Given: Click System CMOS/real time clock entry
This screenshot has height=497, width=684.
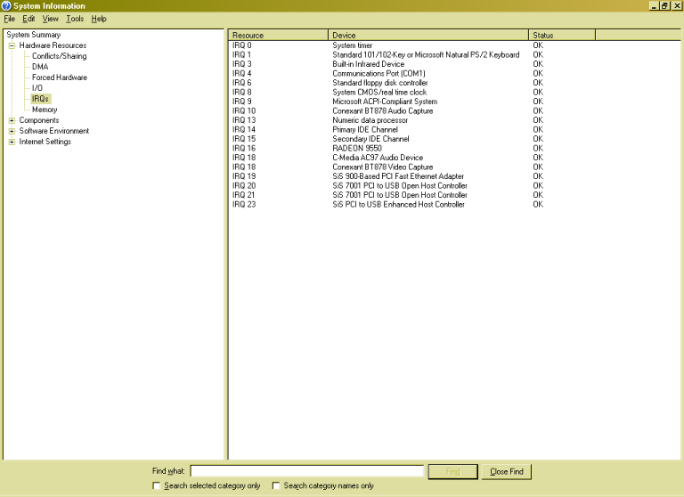Looking at the screenshot, I should pyautogui.click(x=379, y=93).
